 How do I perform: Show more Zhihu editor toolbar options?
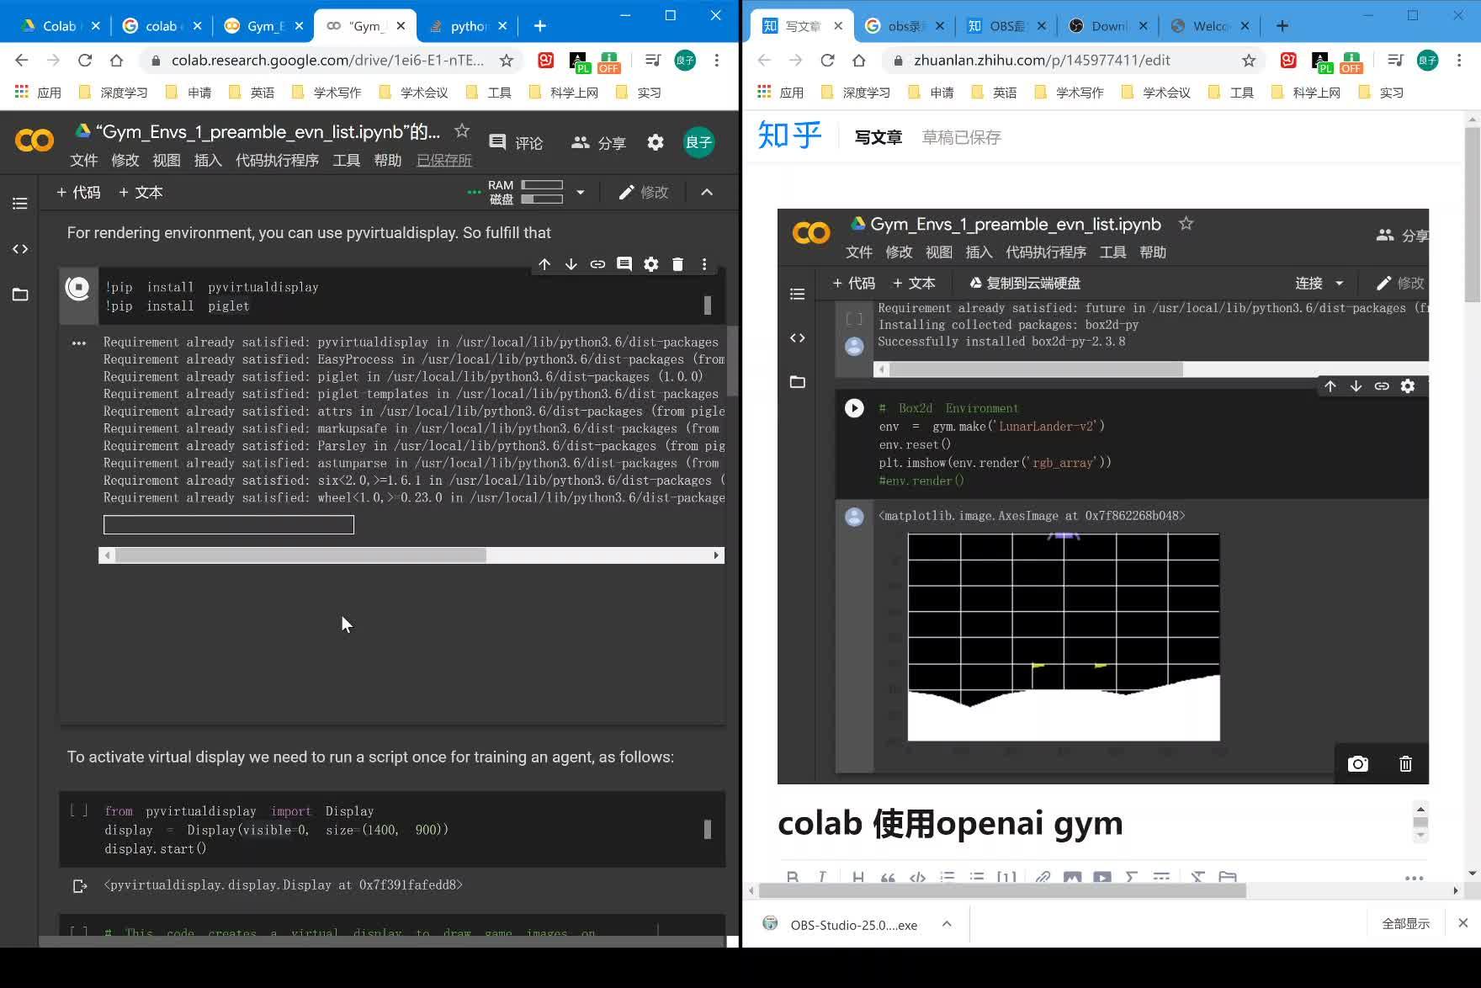click(1415, 877)
